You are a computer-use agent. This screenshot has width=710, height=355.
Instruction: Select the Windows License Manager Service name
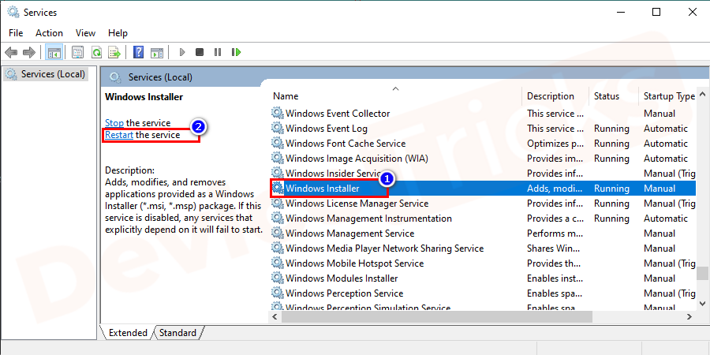coord(357,204)
